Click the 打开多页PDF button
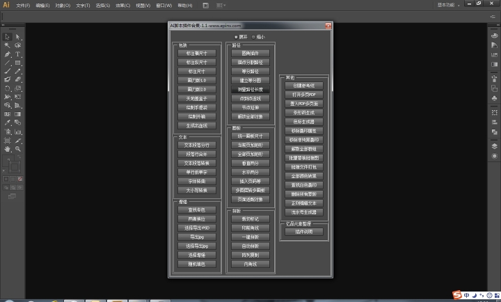The image size is (501, 302). tap(303, 94)
